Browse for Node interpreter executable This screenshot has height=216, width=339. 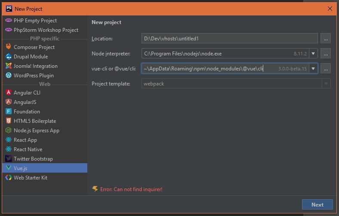[326, 54]
